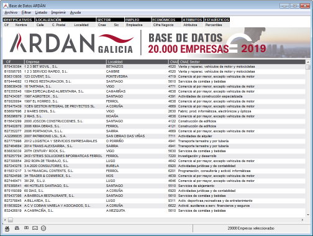Select row 1 2 3 SERVICIO RAPIDO, S.L.
Image resolution: width=313 pixels, height=236 pixels.
154,71
